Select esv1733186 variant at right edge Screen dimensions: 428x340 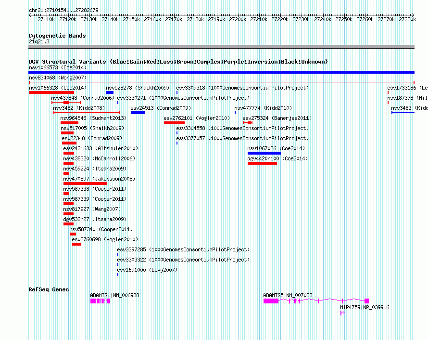(407, 88)
